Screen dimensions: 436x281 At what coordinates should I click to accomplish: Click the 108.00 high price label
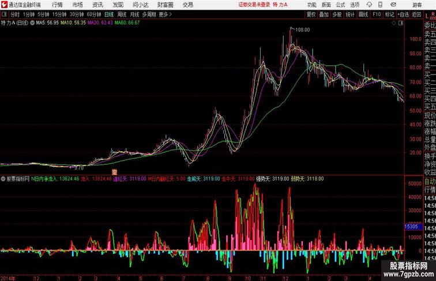[303, 30]
